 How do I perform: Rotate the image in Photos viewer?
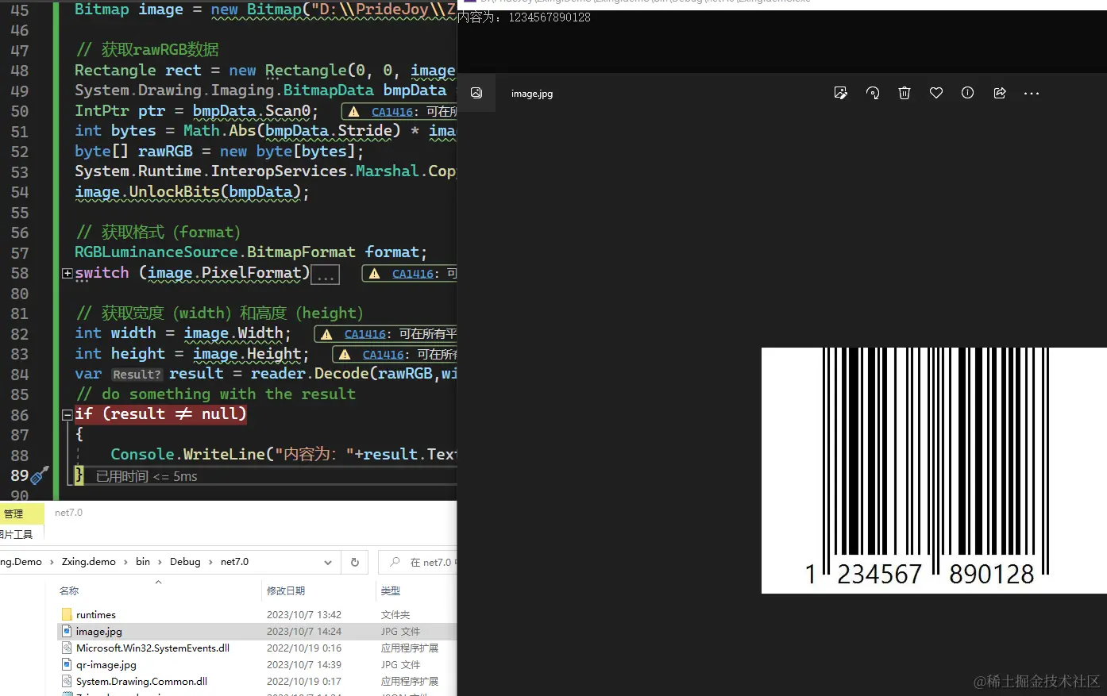pyautogui.click(x=873, y=93)
